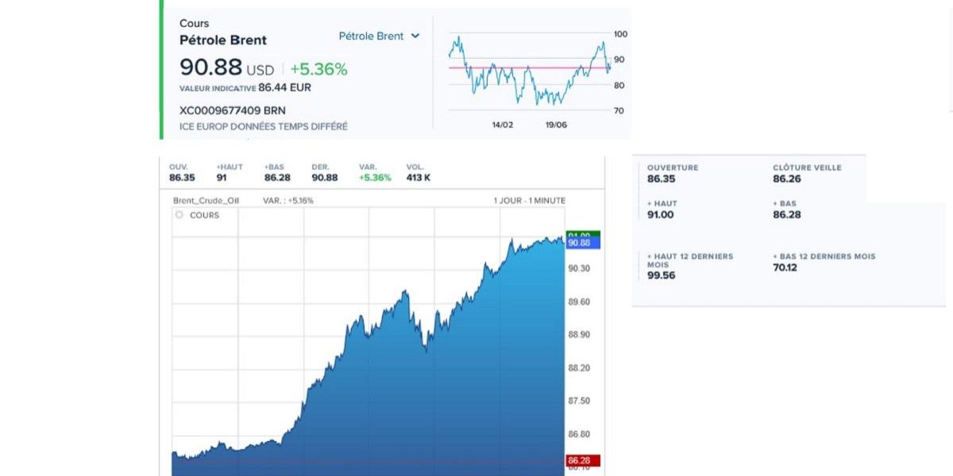Click the OUV. 86.35 header value

(x=182, y=178)
